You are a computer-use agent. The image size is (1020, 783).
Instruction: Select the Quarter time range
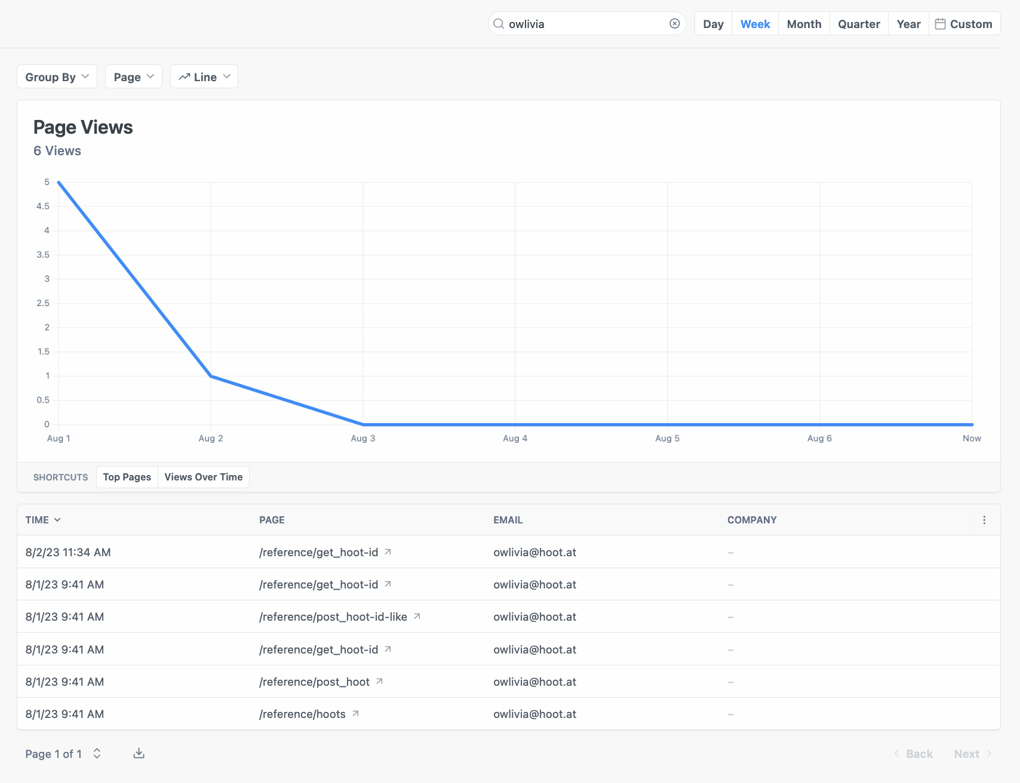coord(858,23)
